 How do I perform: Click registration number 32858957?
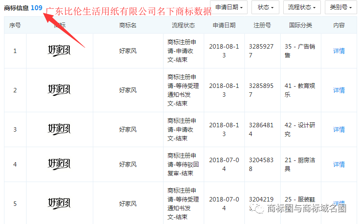(261, 90)
